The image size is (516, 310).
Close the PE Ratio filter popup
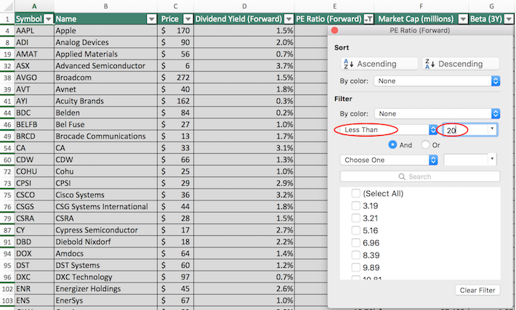pos(335,30)
